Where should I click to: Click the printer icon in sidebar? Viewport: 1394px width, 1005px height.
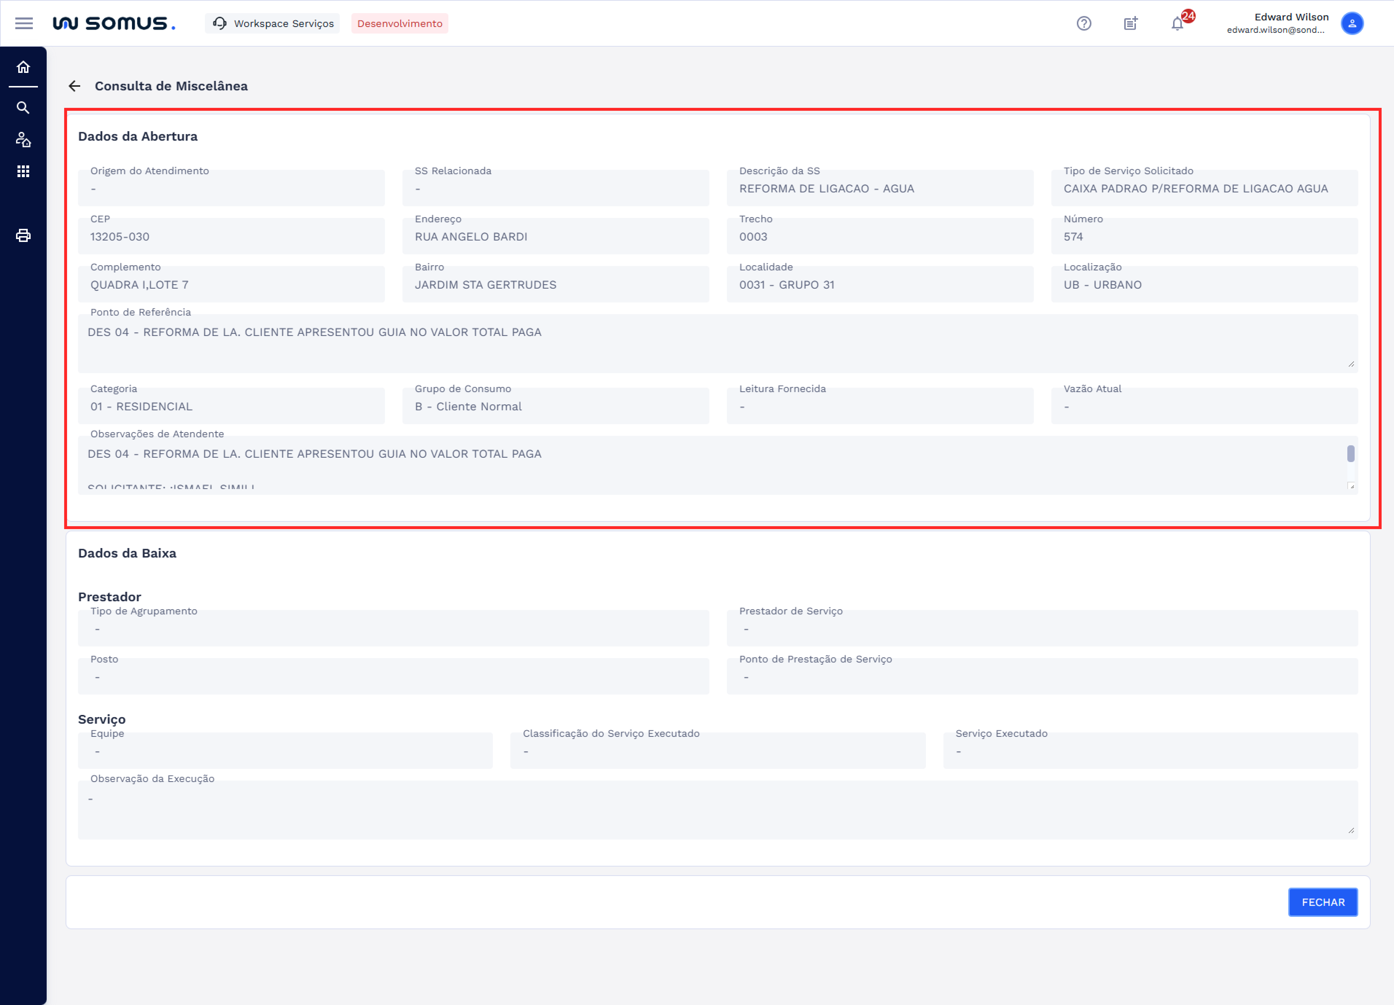click(x=23, y=235)
